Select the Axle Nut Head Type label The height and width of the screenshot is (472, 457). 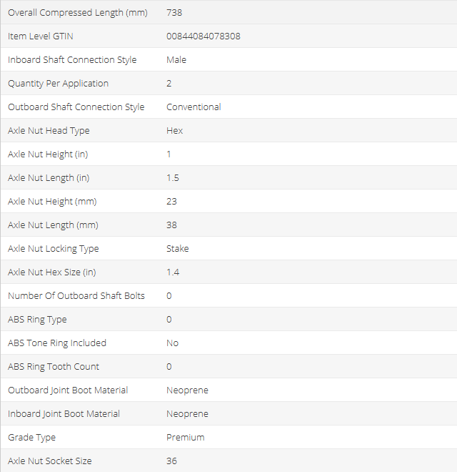point(49,130)
